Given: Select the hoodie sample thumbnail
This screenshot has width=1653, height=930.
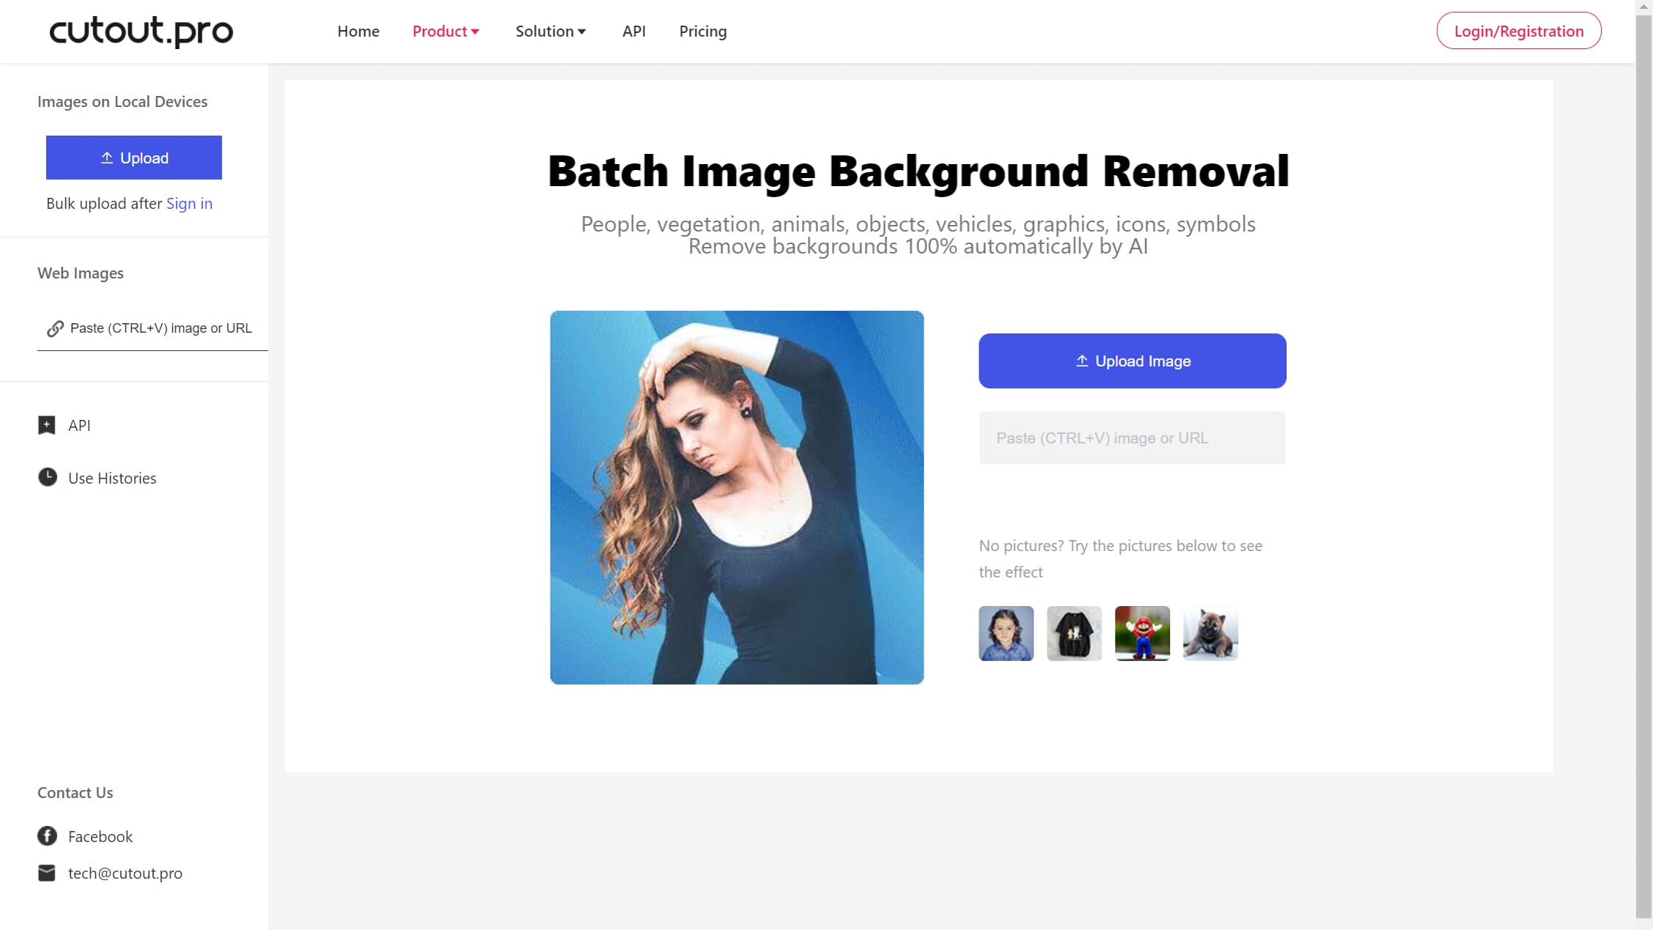Looking at the screenshot, I should click(1075, 634).
